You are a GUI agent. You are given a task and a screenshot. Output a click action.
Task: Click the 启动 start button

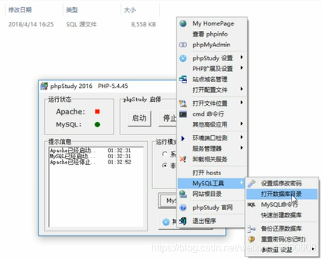(139, 118)
